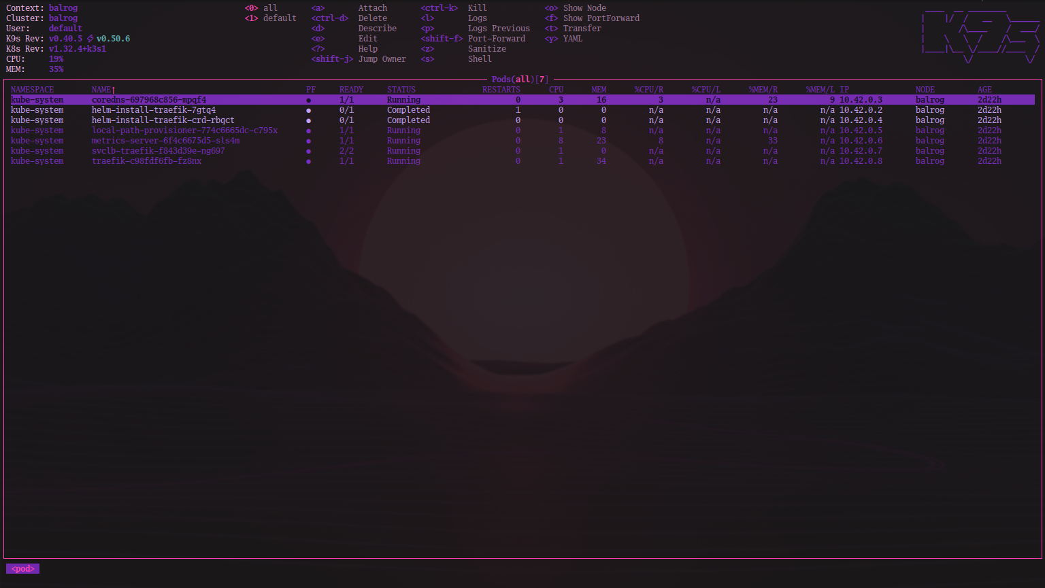Click the READY column header
Viewport: 1045px width, 588px height.
[x=352, y=90]
